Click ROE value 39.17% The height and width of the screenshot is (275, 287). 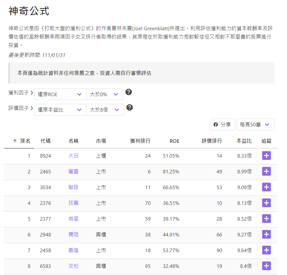[171, 219]
